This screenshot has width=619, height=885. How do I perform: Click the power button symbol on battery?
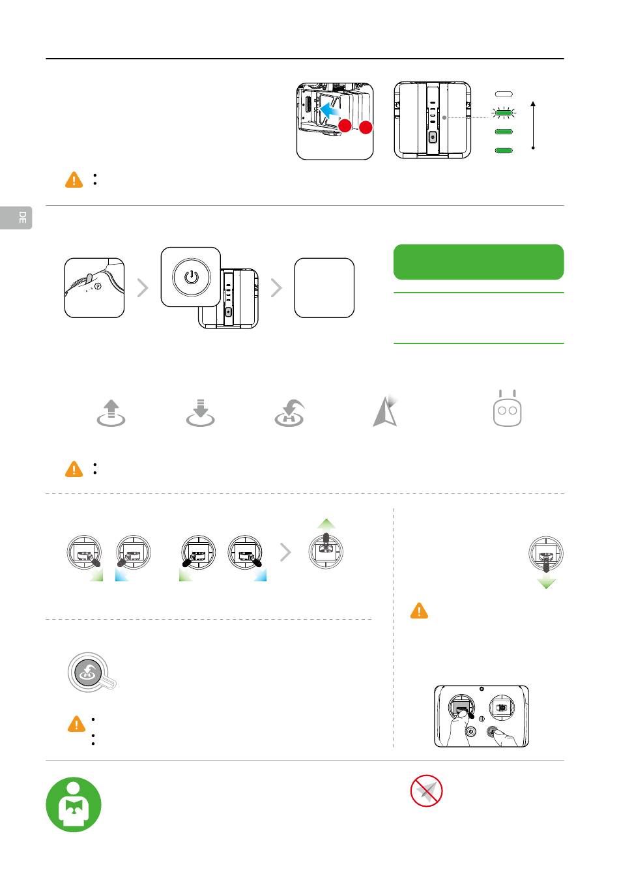191,277
